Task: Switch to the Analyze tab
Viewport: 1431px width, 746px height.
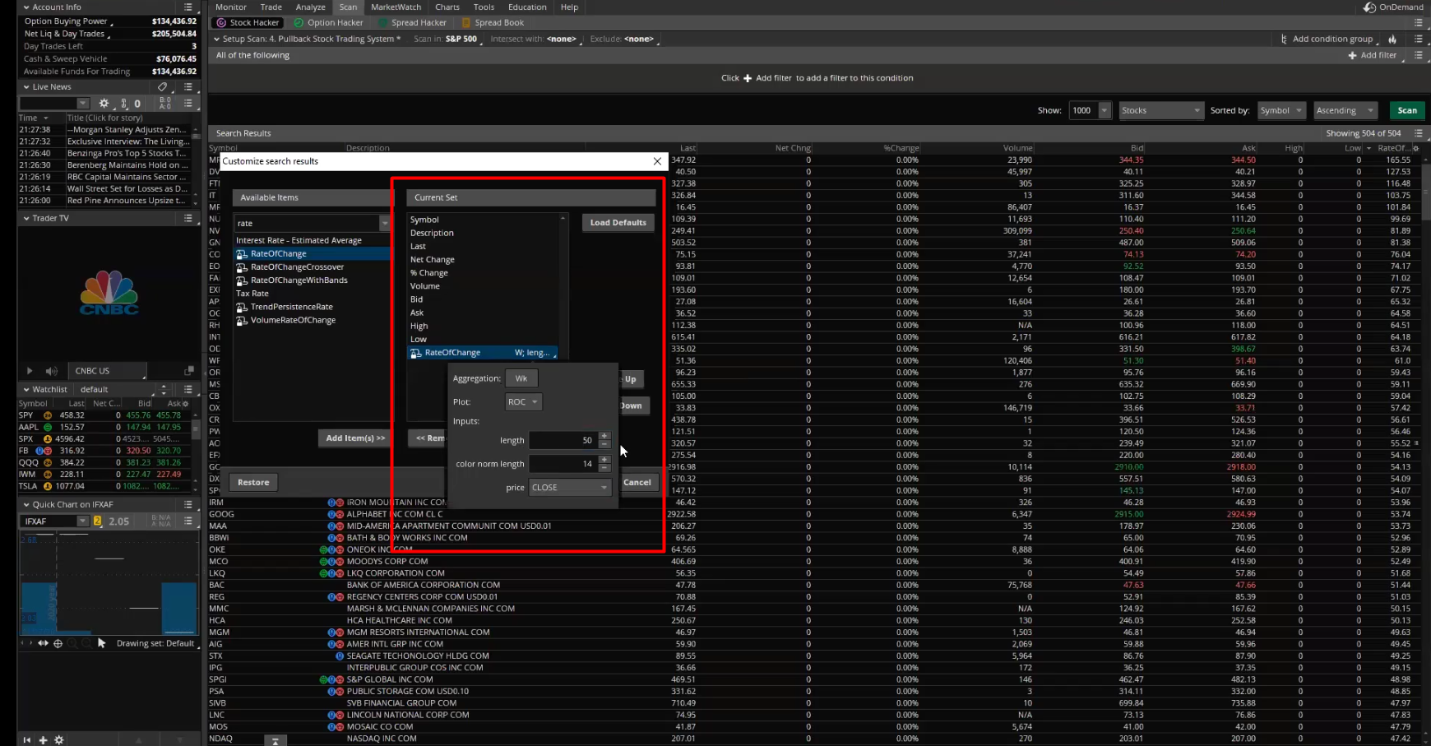Action: 310,7
